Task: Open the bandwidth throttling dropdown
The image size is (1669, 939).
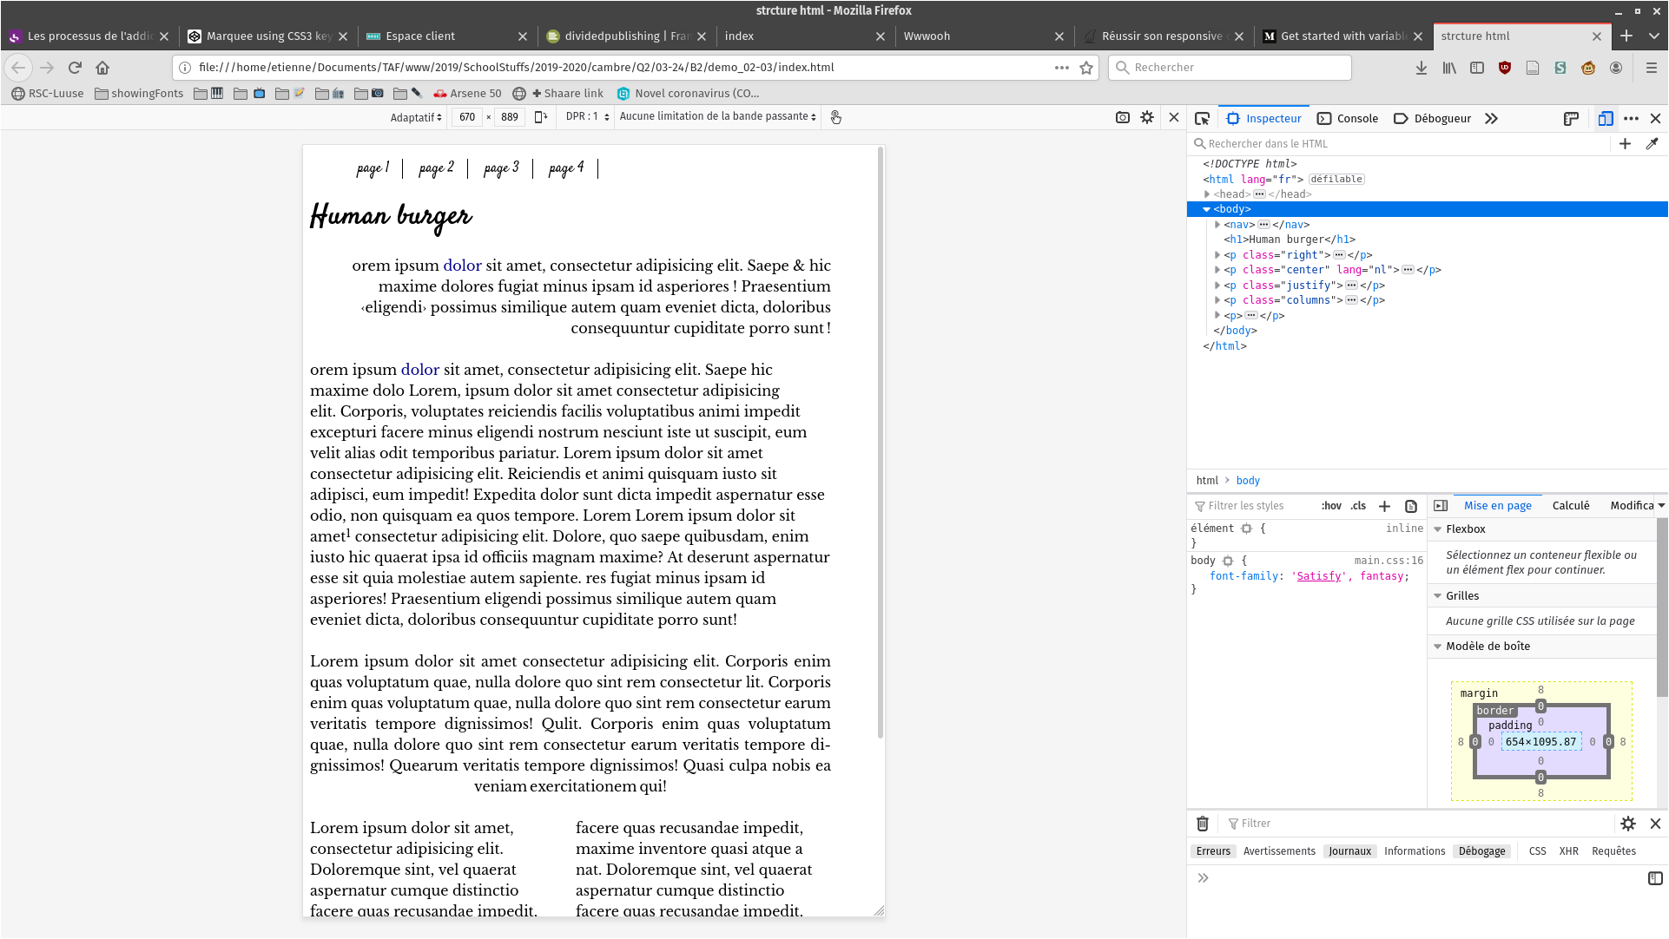Action: point(718,117)
